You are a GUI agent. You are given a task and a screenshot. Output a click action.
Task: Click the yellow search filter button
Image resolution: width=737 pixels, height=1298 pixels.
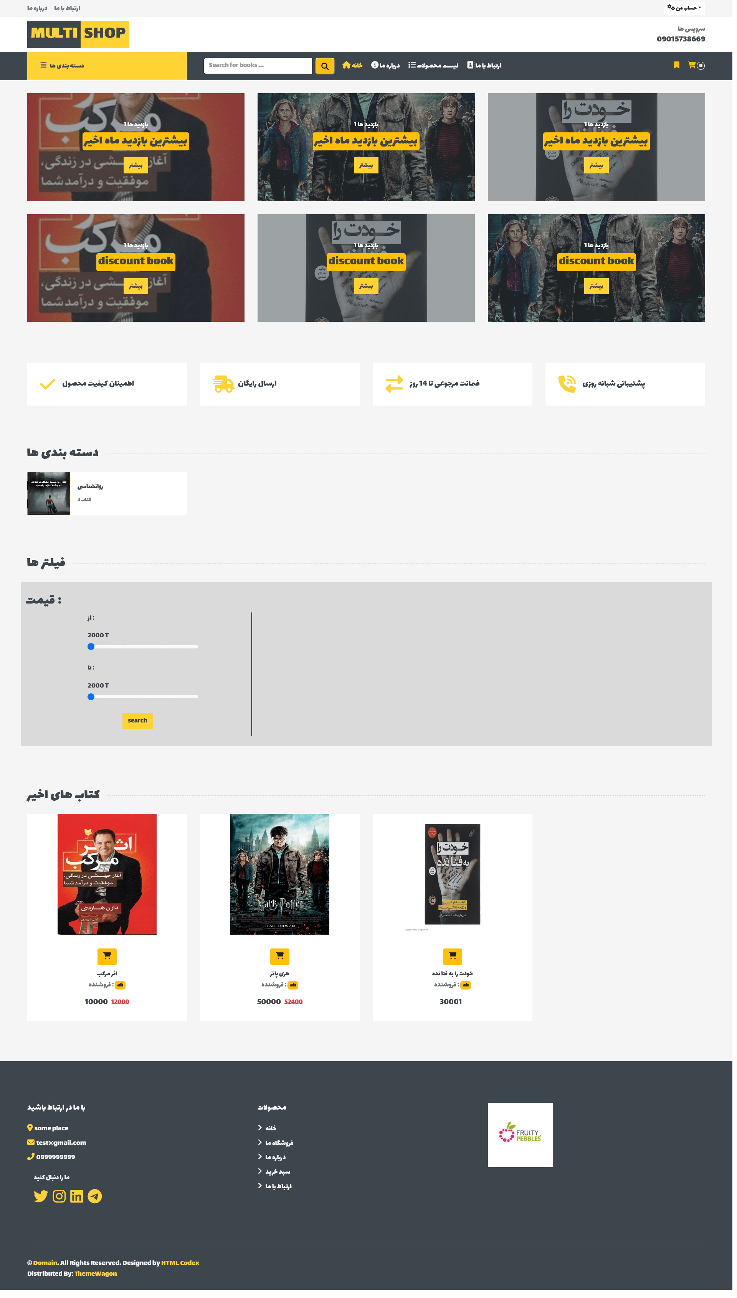tap(138, 725)
